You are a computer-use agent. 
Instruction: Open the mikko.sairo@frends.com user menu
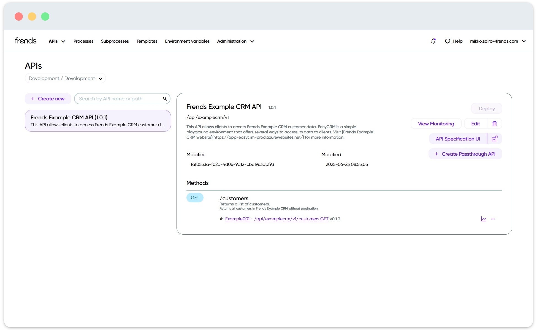click(498, 41)
